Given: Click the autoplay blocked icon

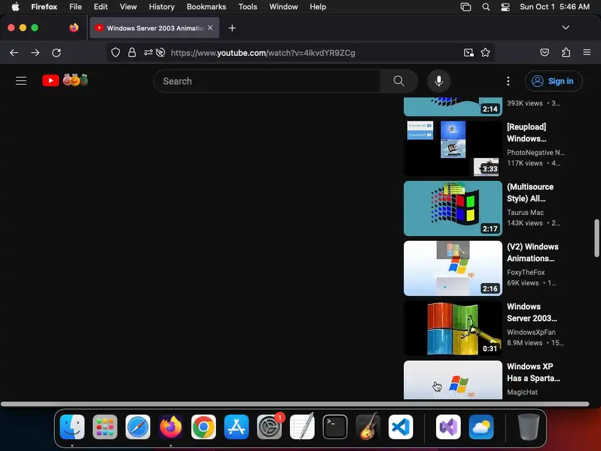Looking at the screenshot, I should (161, 52).
